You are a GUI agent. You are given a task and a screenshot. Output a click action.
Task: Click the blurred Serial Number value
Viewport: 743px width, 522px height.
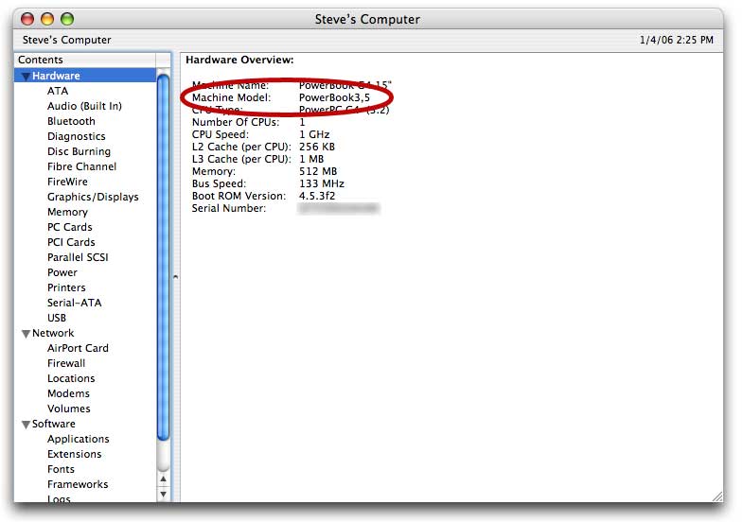click(338, 208)
